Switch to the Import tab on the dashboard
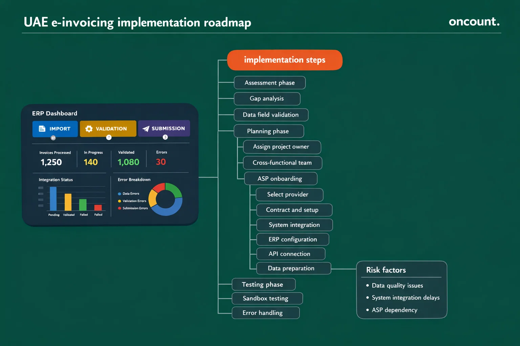 pos(55,129)
